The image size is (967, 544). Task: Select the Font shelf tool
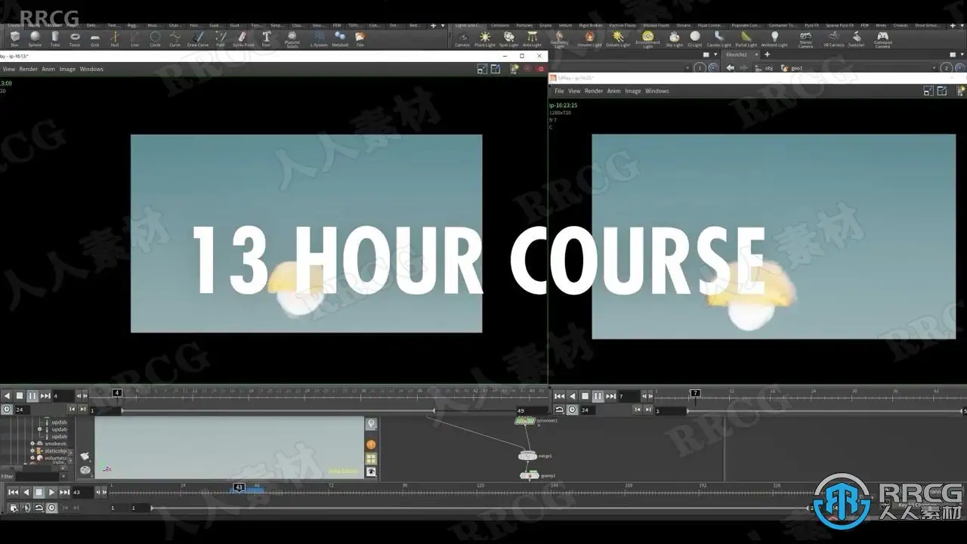pos(266,38)
